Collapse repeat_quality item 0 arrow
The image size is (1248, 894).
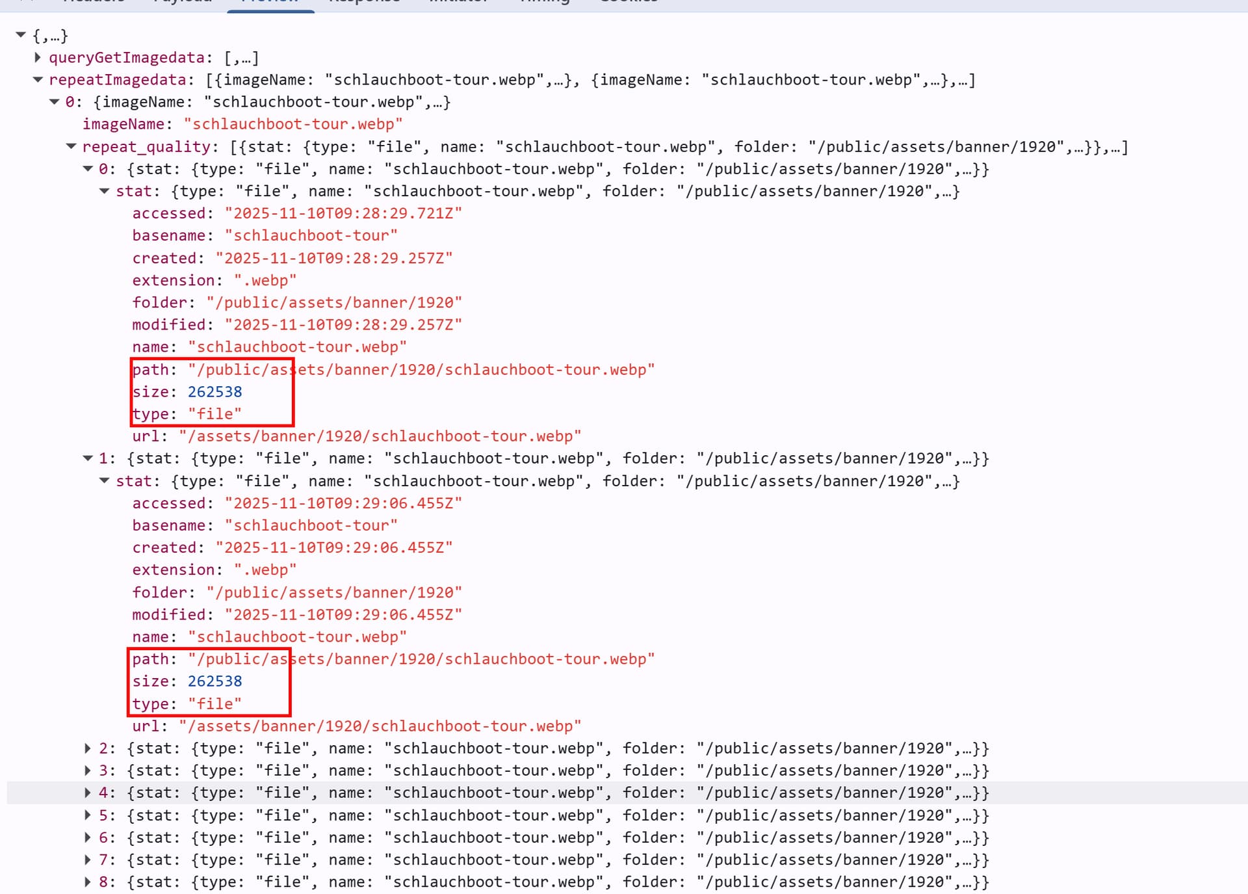(88, 169)
